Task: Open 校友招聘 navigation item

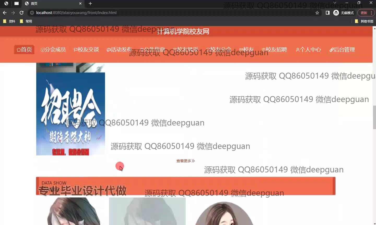Action: click(274, 49)
